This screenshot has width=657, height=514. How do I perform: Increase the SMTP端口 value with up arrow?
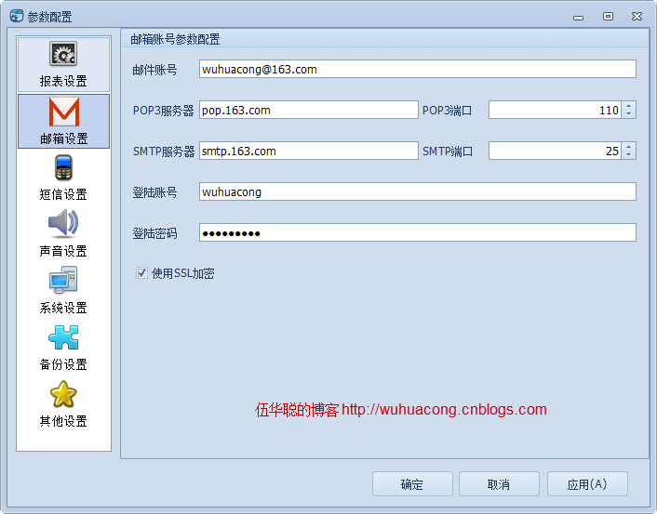[x=628, y=147]
